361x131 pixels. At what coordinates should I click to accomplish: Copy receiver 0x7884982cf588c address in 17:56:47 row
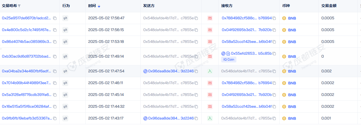[274, 18]
